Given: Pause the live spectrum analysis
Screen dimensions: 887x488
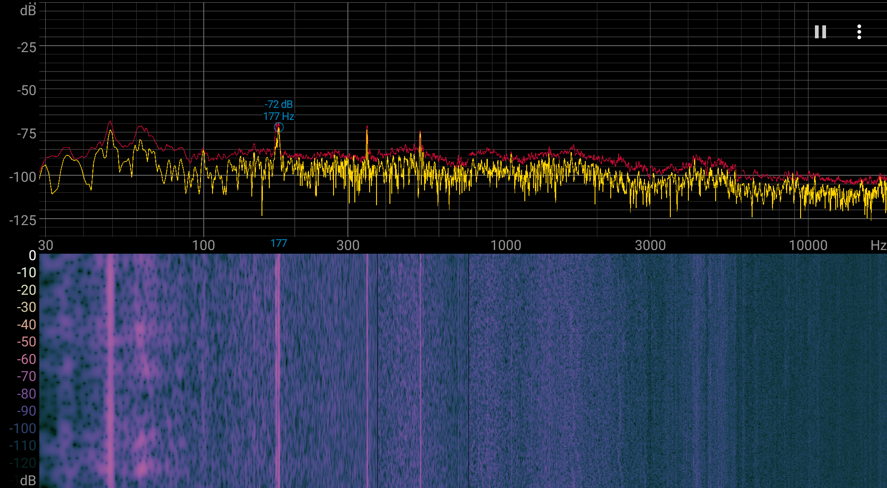Looking at the screenshot, I should 820,32.
